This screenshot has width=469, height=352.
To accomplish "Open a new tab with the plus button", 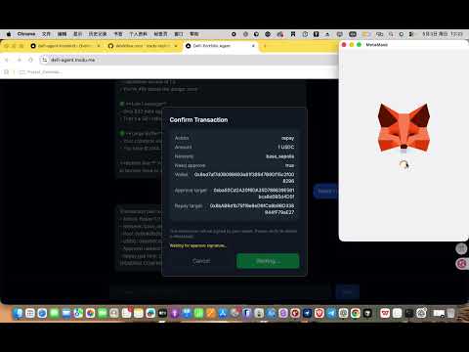I will tap(265, 46).
